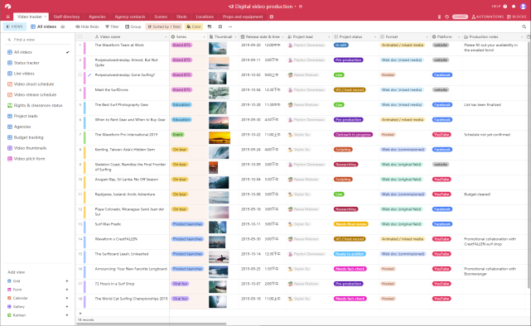The width and height of the screenshot is (531, 326).
Task: Open the more options ellipsis in toolbar
Action: (230, 26)
